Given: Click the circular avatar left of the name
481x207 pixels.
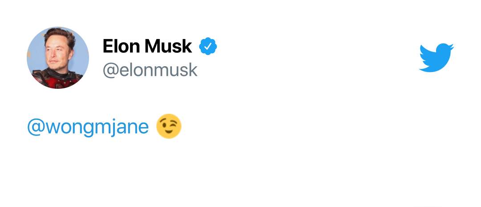Looking at the screenshot, I should [58, 58].
